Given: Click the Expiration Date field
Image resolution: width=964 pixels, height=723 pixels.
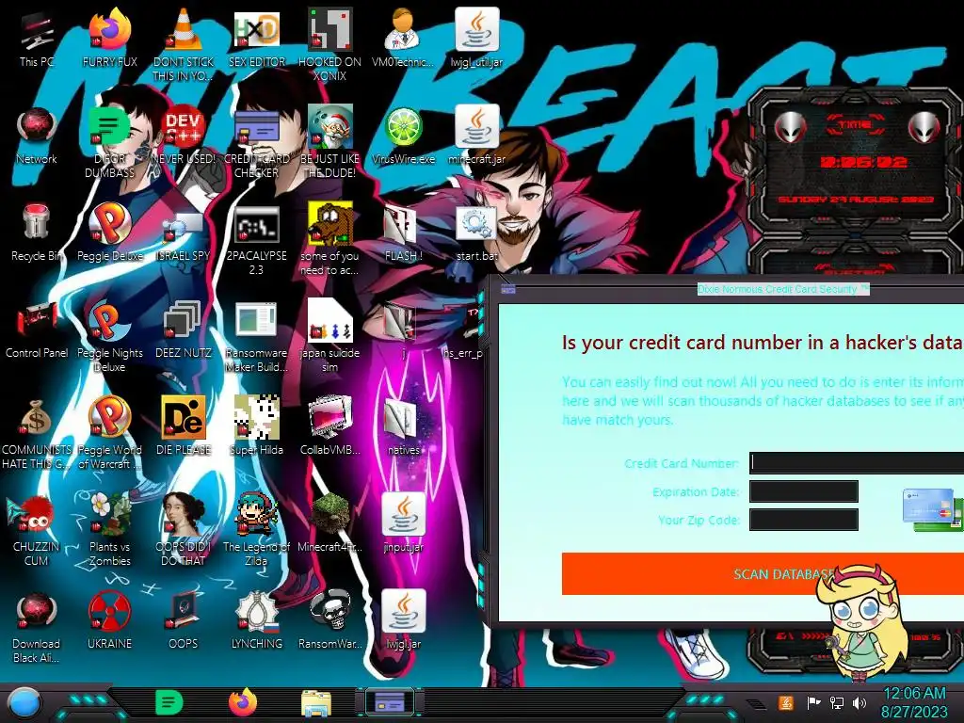Looking at the screenshot, I should (x=804, y=491).
